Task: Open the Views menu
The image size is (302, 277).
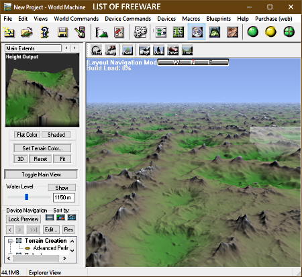Action: click(x=41, y=19)
